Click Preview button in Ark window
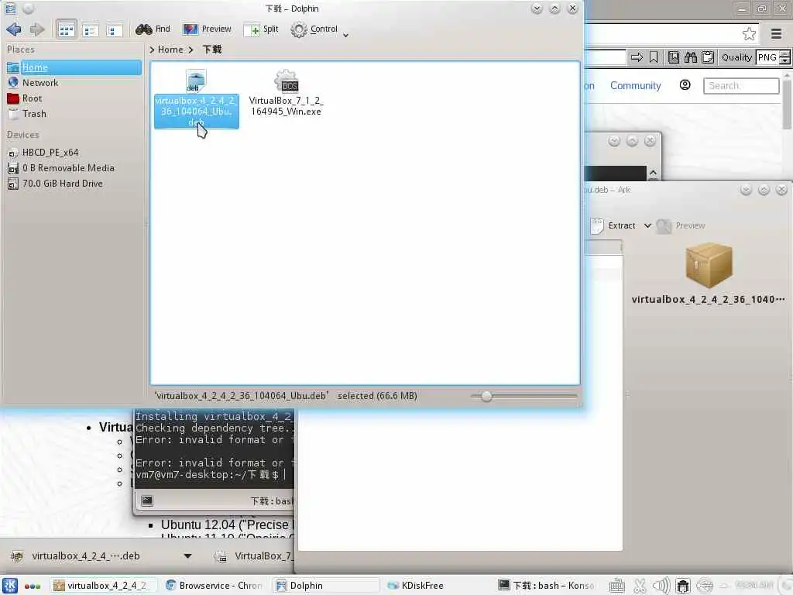This screenshot has height=595, width=793. pos(681,225)
